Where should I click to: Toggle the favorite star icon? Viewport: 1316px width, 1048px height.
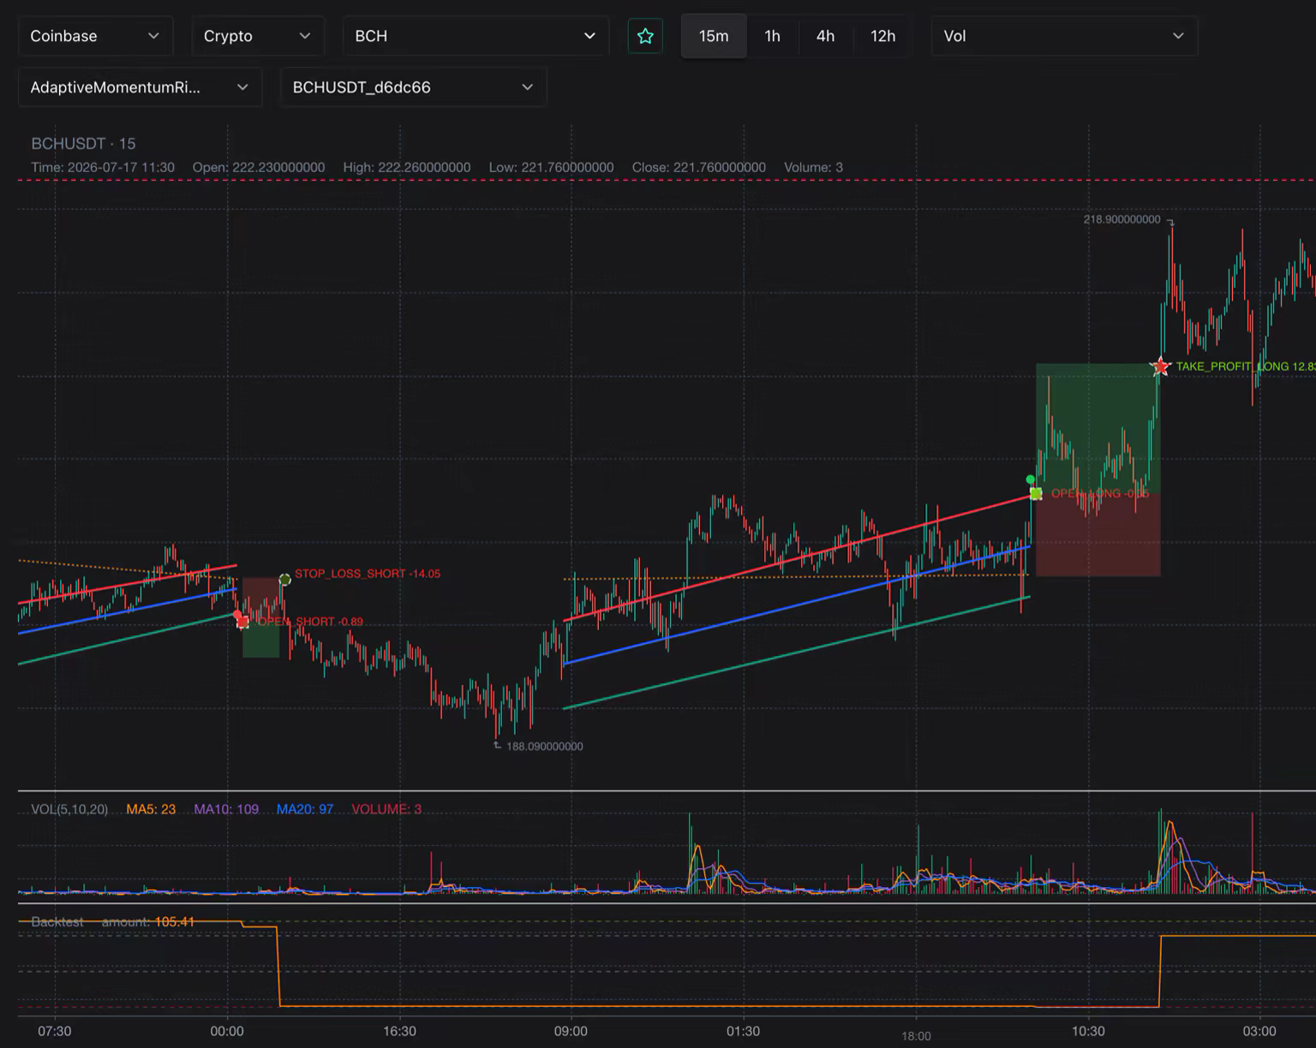pos(645,36)
